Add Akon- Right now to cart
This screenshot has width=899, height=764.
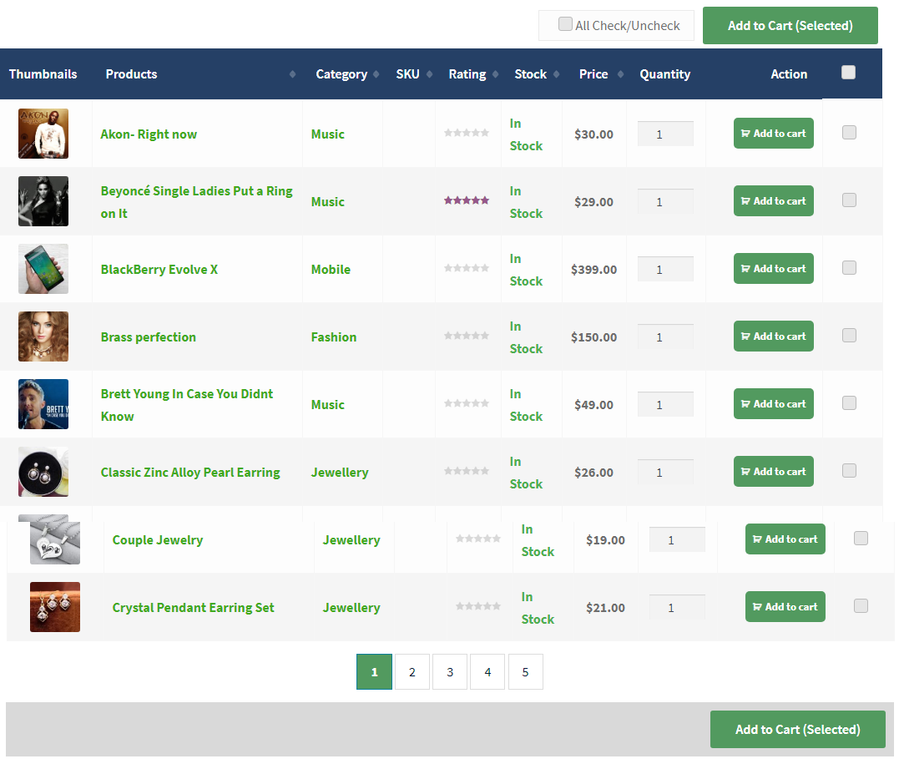tap(774, 133)
